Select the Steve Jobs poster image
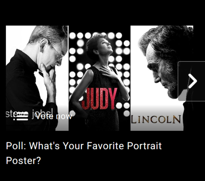The width and height of the screenshot is (205, 181). point(37,78)
